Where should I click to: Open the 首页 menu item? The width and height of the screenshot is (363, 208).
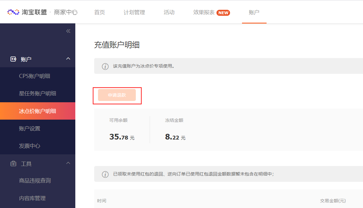pos(99,12)
